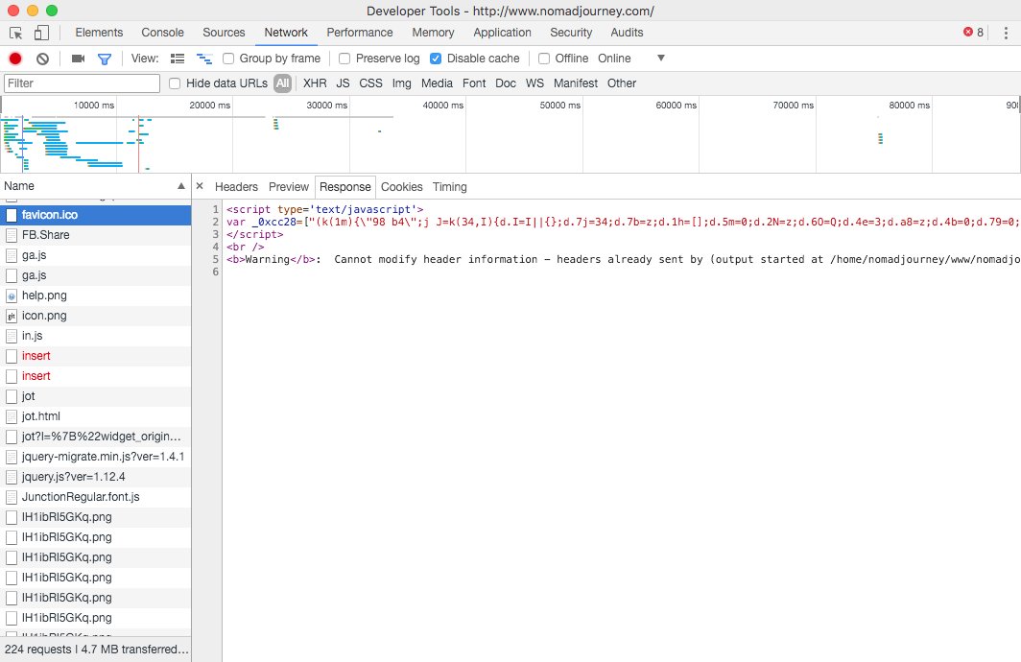
Task: Clear the network log
Action: click(42, 59)
